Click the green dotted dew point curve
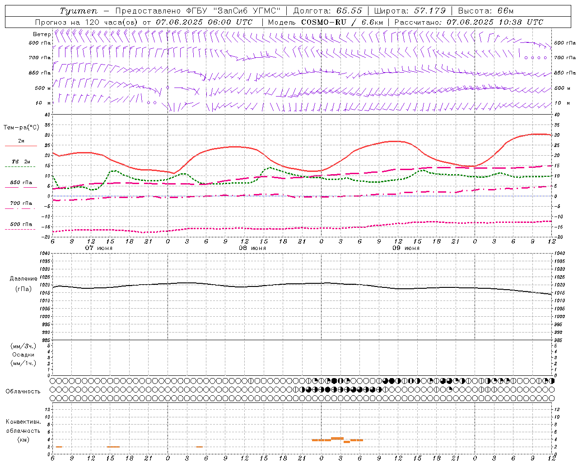Screen dimensions: 578x462 302,176
